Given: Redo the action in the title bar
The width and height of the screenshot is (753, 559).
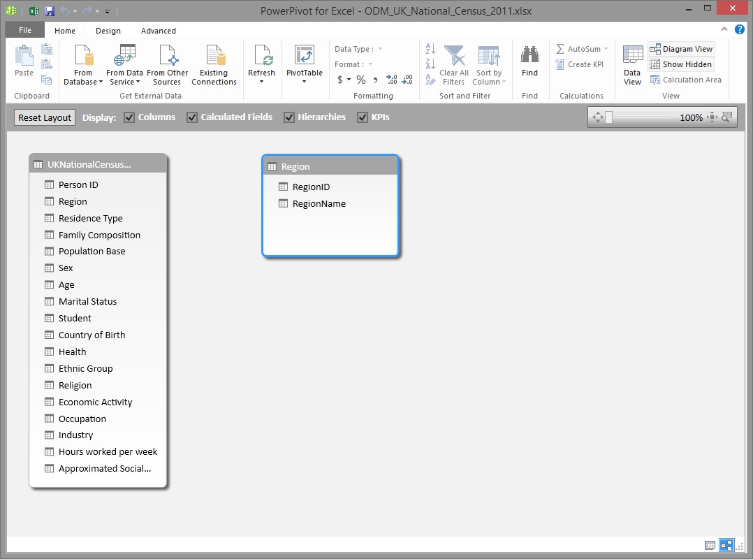Looking at the screenshot, I should click(87, 10).
